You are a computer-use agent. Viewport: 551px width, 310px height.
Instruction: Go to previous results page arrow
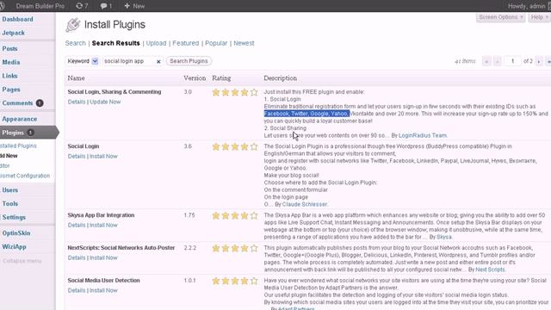click(x=497, y=61)
